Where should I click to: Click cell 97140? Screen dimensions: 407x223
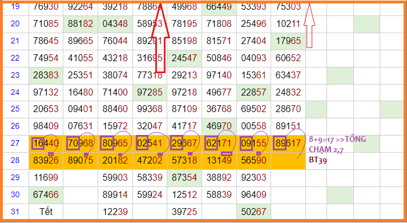click(x=219, y=75)
